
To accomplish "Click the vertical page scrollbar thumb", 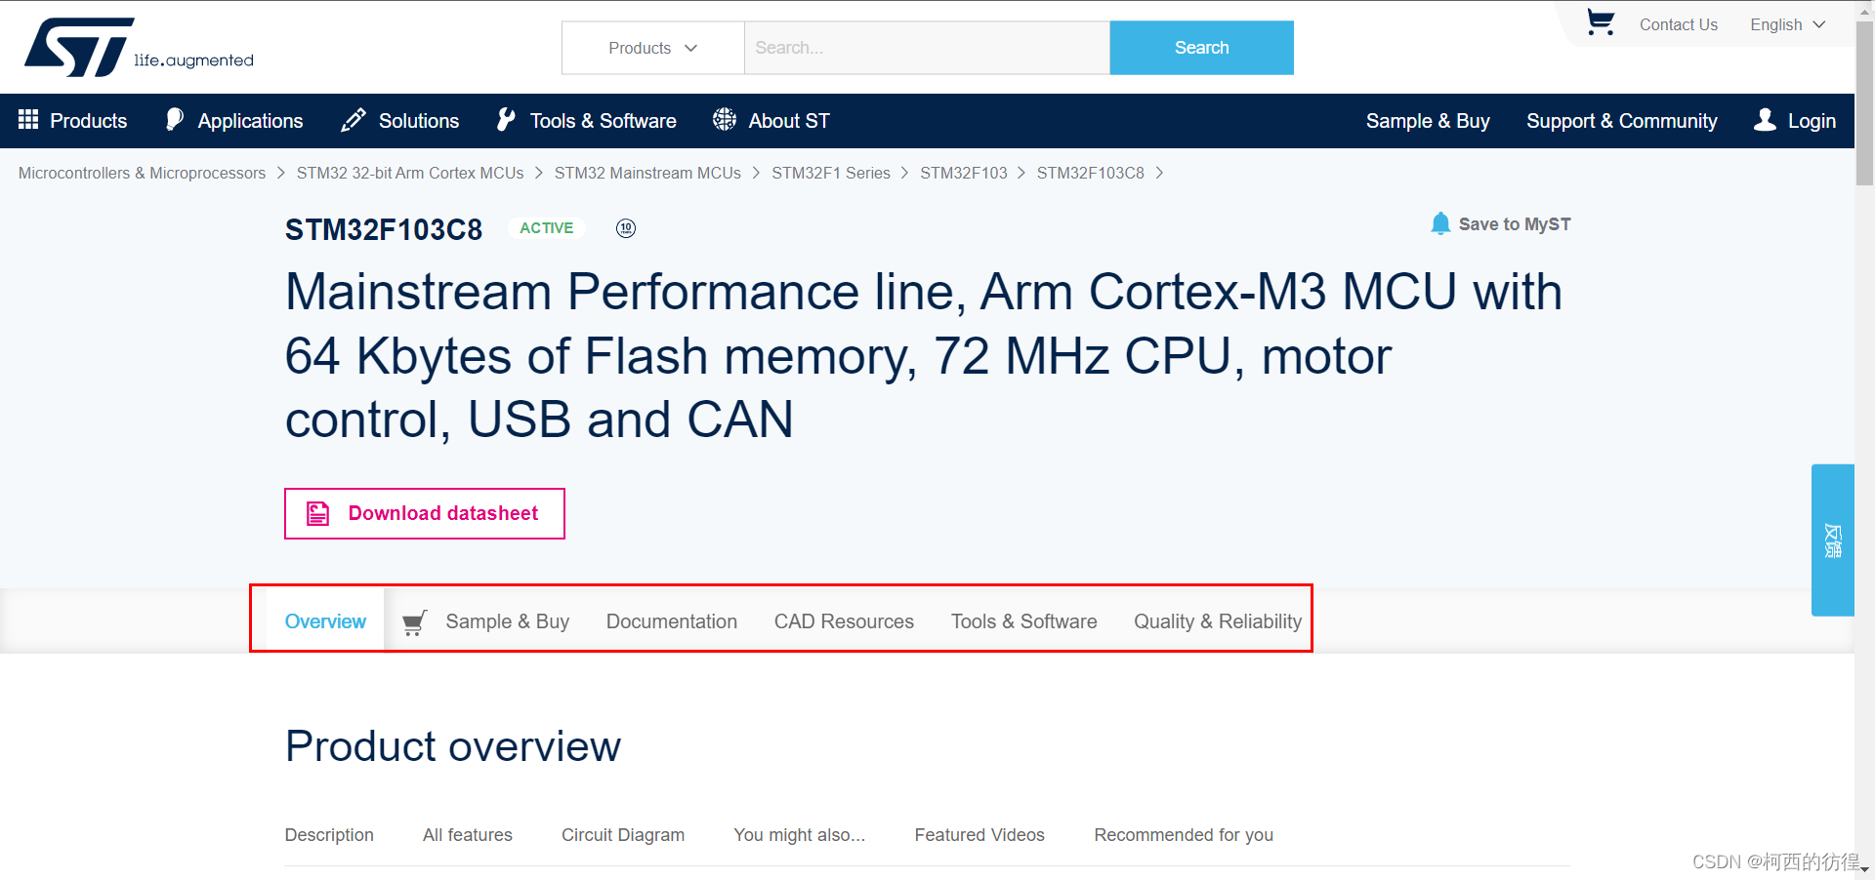I will 1864,102.
